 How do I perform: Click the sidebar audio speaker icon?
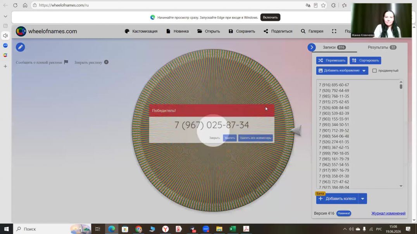tap(5, 36)
